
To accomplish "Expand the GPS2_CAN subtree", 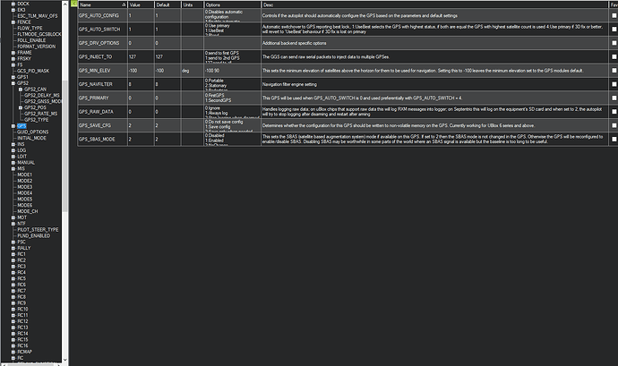I will (x=21, y=89).
